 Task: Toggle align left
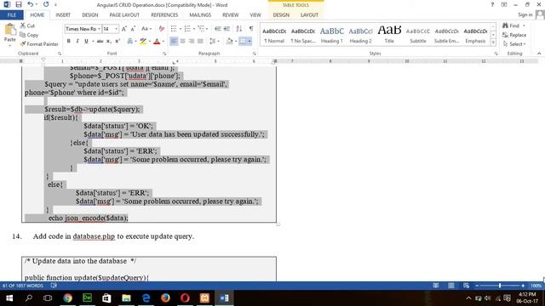coord(174,42)
